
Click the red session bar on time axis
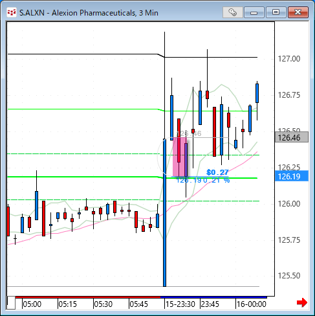click(88, 297)
